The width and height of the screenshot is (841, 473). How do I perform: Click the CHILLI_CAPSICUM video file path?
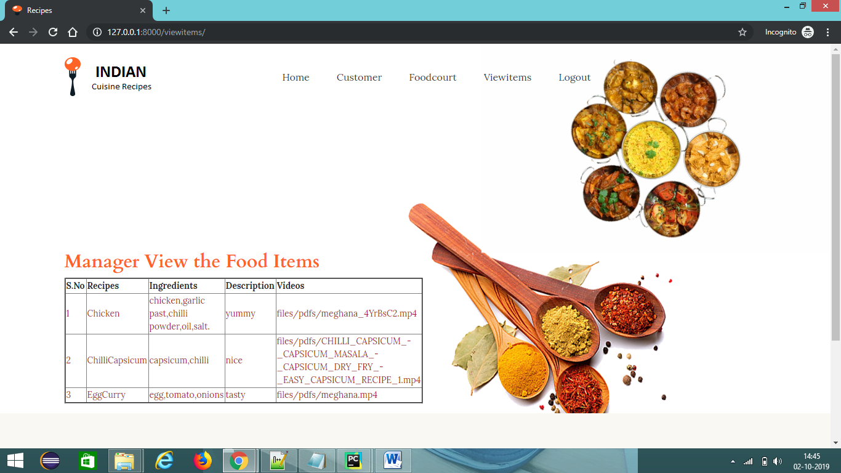(x=348, y=360)
